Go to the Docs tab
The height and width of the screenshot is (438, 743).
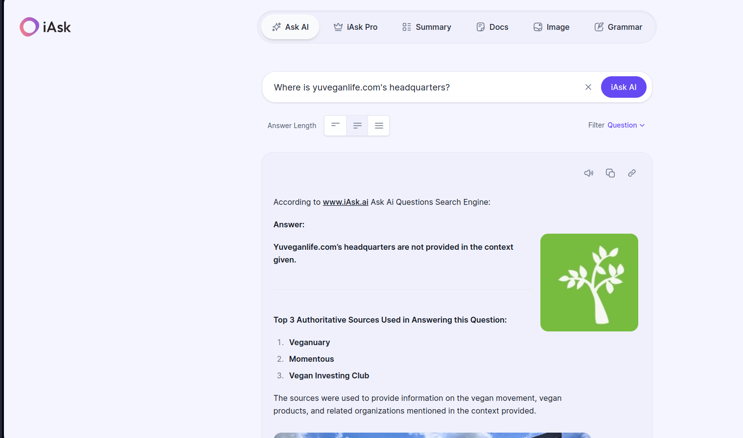tap(492, 27)
